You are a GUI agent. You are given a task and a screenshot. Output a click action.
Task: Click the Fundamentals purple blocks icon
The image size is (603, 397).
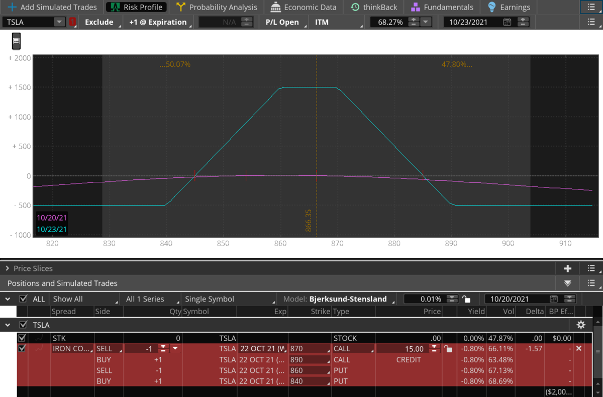click(x=415, y=8)
